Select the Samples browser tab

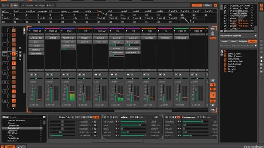243,41
